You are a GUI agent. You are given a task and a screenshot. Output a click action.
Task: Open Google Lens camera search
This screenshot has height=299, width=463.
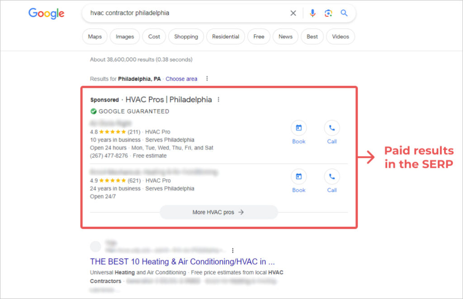[329, 13]
